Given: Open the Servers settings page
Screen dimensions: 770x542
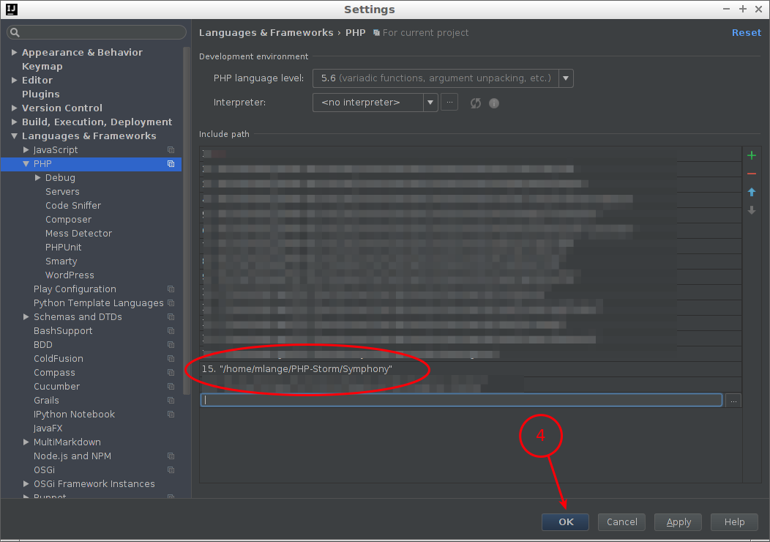Looking at the screenshot, I should [x=62, y=192].
